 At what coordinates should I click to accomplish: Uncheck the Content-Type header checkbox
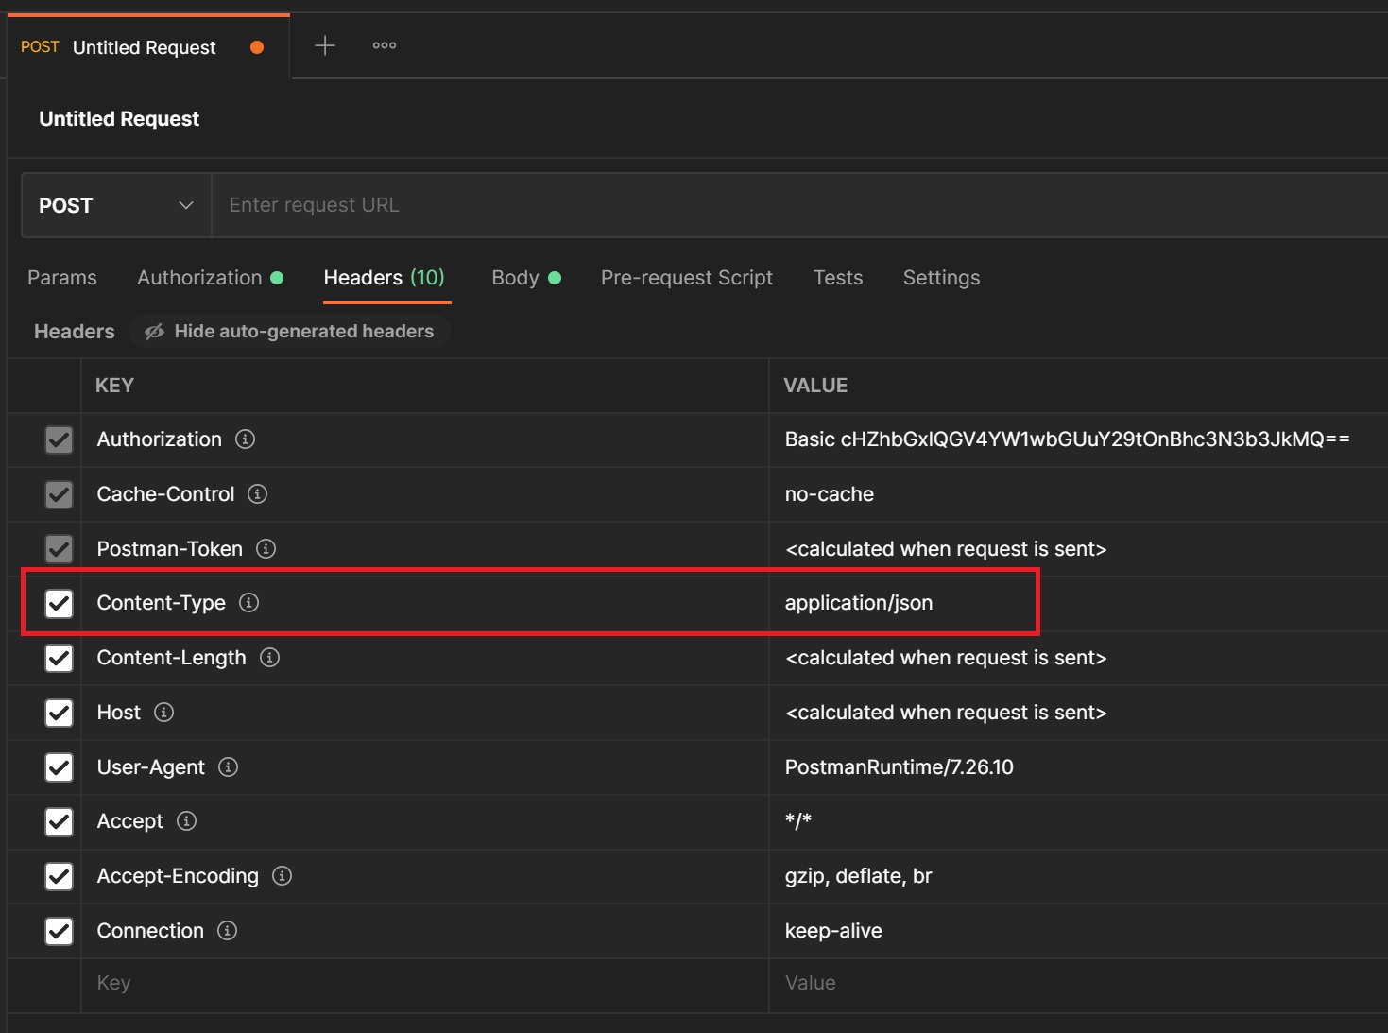tap(59, 603)
